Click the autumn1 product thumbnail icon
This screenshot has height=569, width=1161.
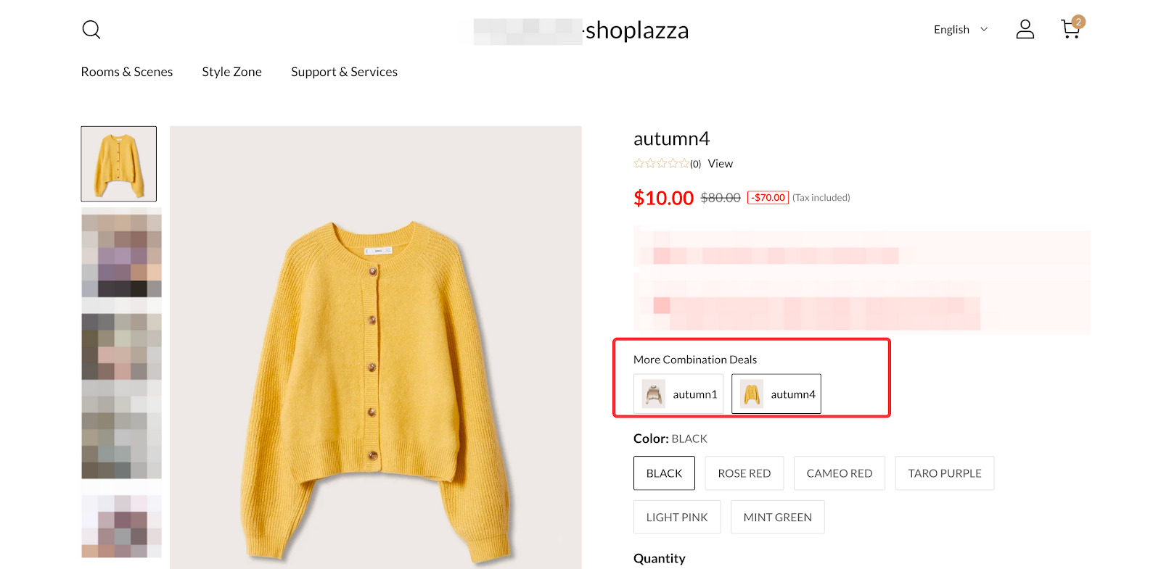pos(654,394)
